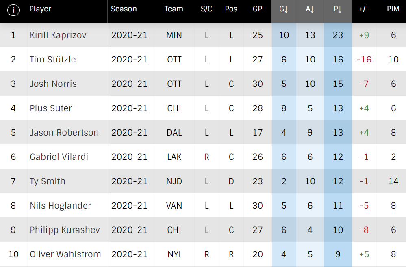Sort by GP column header
This screenshot has height=267, width=406.
pos(257,9)
